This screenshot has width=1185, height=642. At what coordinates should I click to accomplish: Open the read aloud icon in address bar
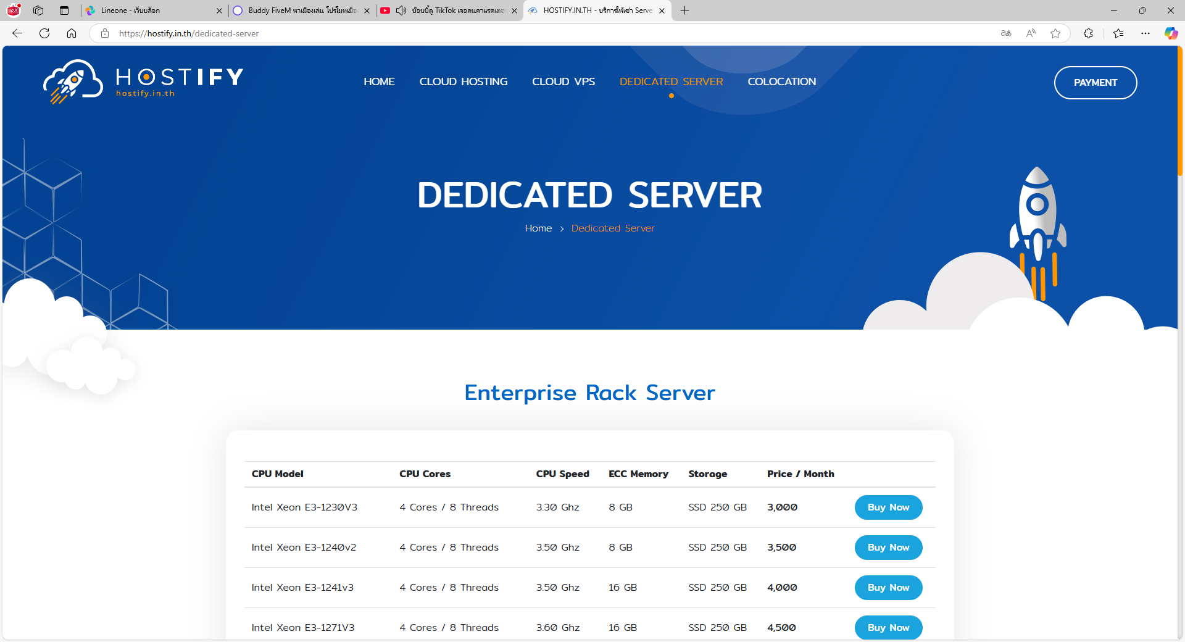point(1031,33)
